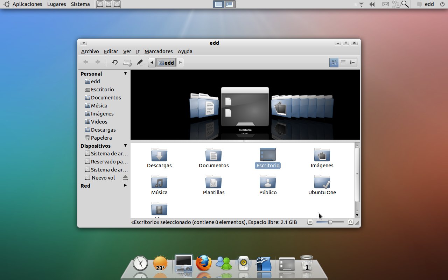Screen dimensions: 448x280
Task: Click the zoom in plus button
Action: click(350, 222)
